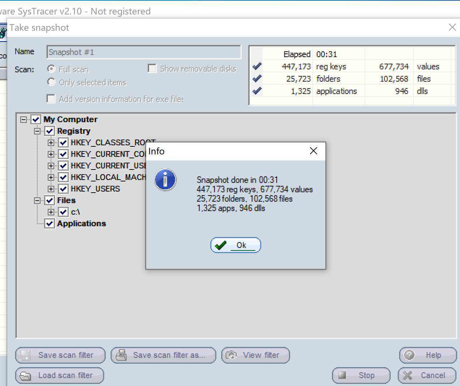Click the floppy disk icon on Save scan filter
Viewport: 460px width, 386px height.
[25, 355]
